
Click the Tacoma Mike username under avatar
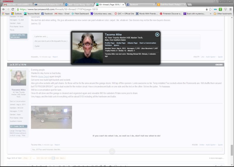click(19, 90)
